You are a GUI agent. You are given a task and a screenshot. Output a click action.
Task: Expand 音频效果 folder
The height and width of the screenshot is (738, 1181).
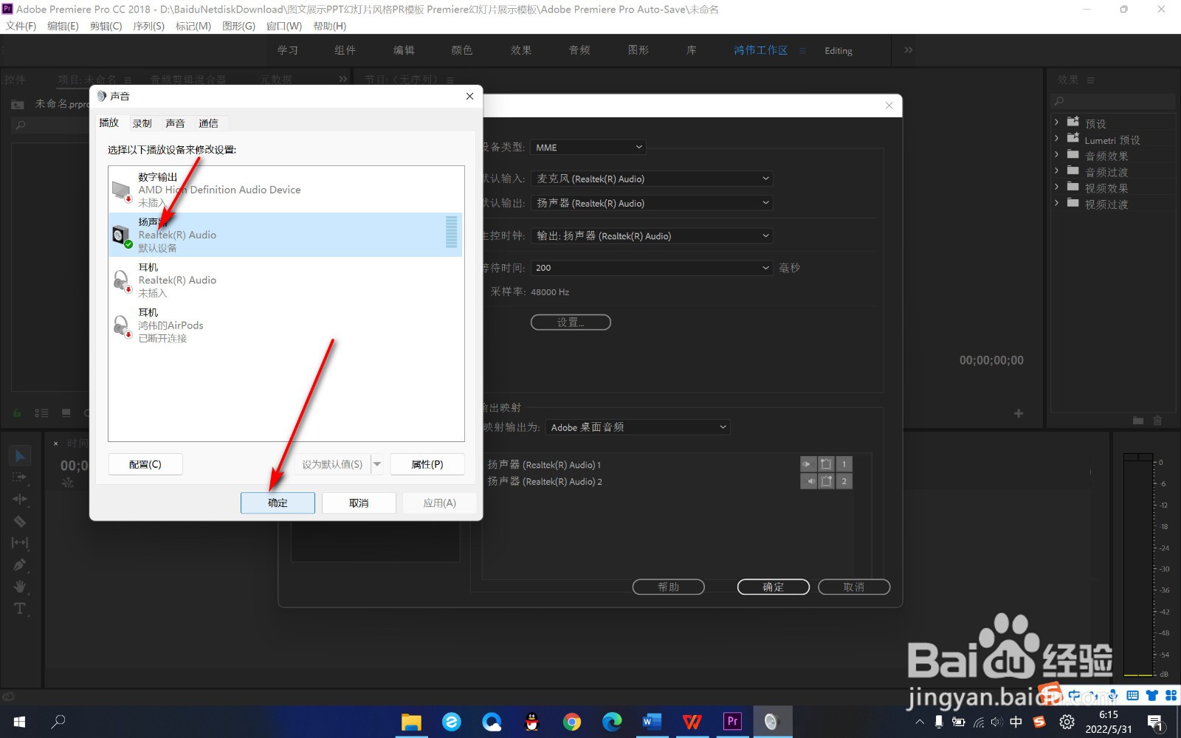1057,154
